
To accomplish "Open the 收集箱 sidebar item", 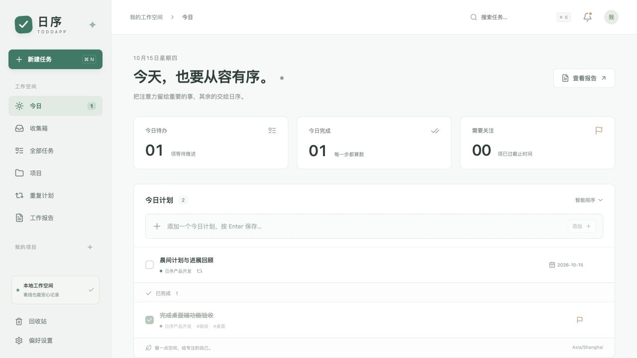I will pos(55,128).
